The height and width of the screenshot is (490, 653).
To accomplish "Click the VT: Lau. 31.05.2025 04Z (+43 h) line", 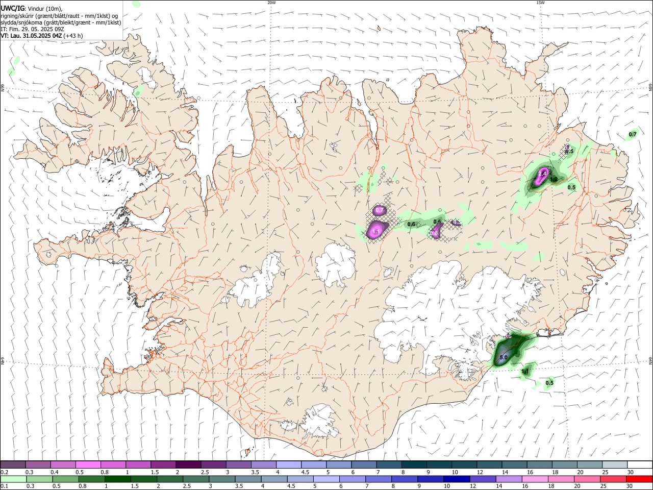I will coord(42,36).
